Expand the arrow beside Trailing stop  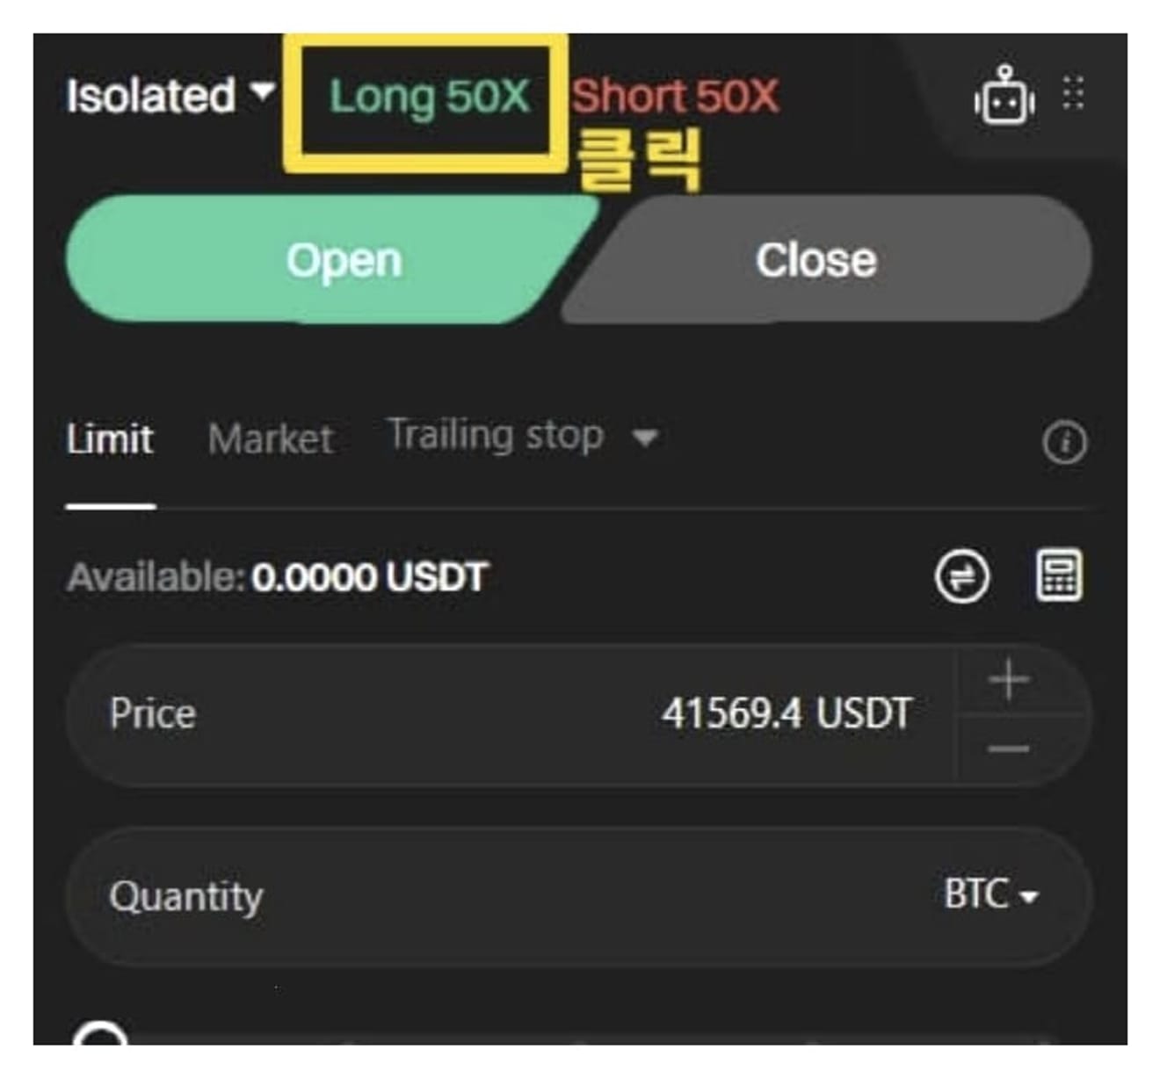(645, 437)
